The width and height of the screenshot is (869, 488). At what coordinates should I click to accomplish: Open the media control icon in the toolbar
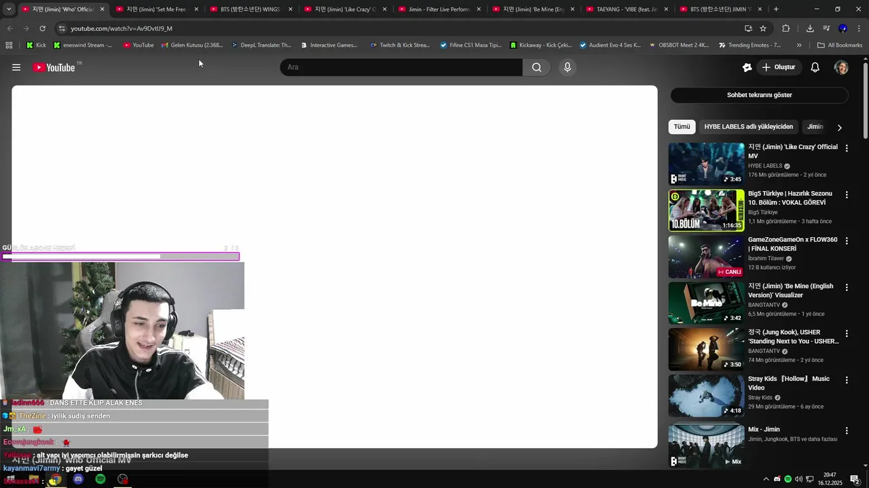click(x=826, y=28)
